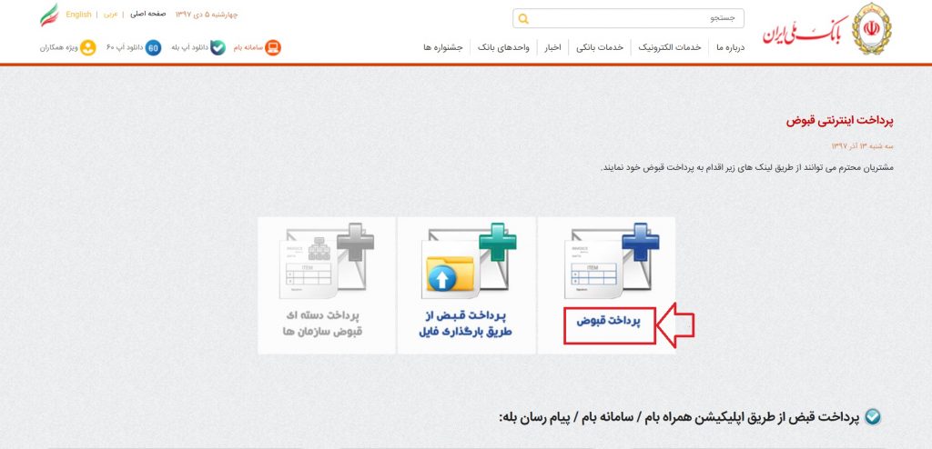Click heading پرداخت قبض از طریق اپلیکیشن همراه بام
932x449 pixels.
pos(679,417)
